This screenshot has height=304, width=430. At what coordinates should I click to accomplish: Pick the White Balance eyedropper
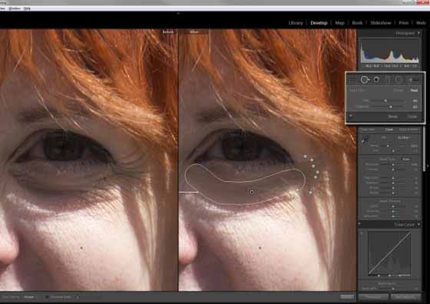(x=365, y=140)
